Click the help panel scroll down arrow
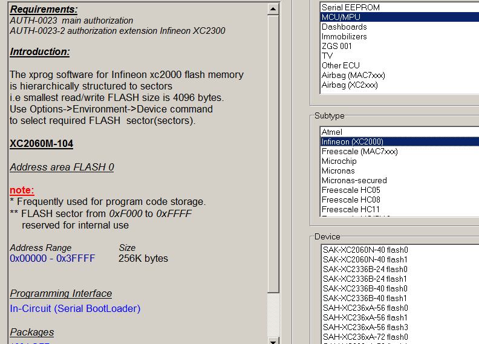This screenshot has width=479, height=344. pos(273,341)
